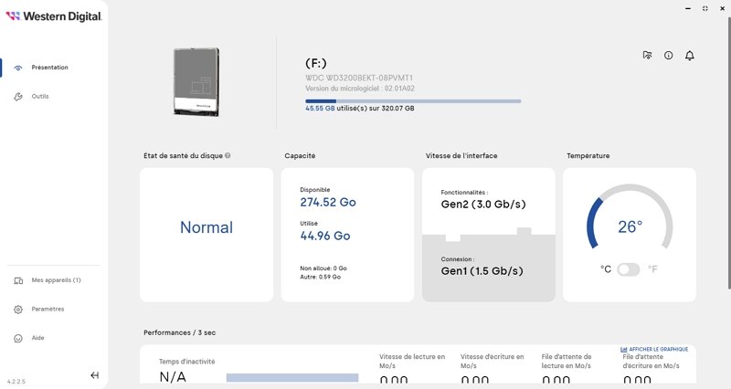This screenshot has width=731, height=389.
Task: Click the drive information (i) icon
Action: (668, 56)
